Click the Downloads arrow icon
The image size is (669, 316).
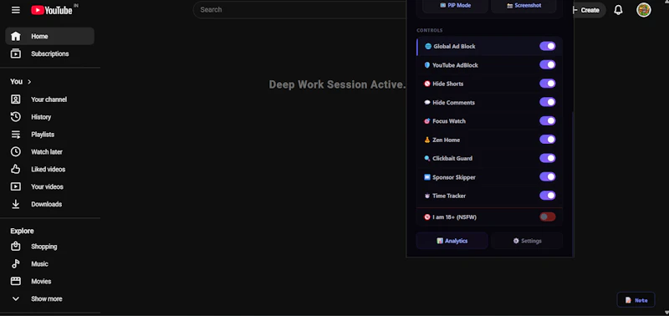tap(16, 204)
